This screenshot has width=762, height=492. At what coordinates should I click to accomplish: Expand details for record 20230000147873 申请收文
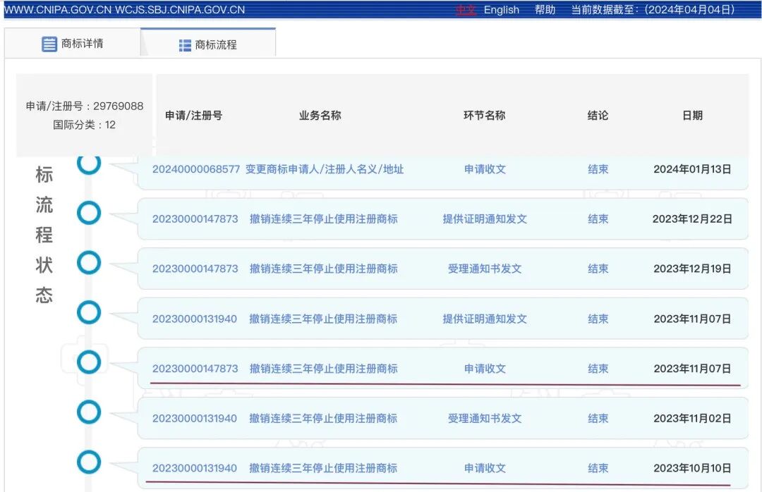(196, 369)
